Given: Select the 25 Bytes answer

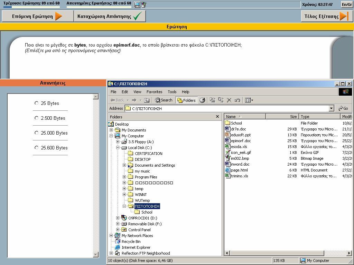Looking at the screenshot, I should [36, 103].
